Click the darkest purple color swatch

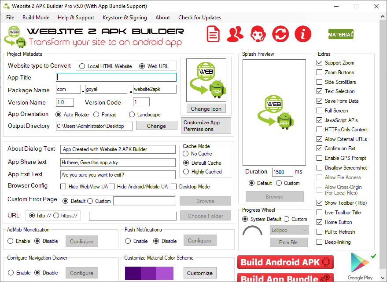tap(133, 273)
